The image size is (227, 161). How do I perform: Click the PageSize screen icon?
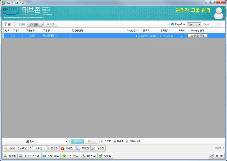click(173, 24)
